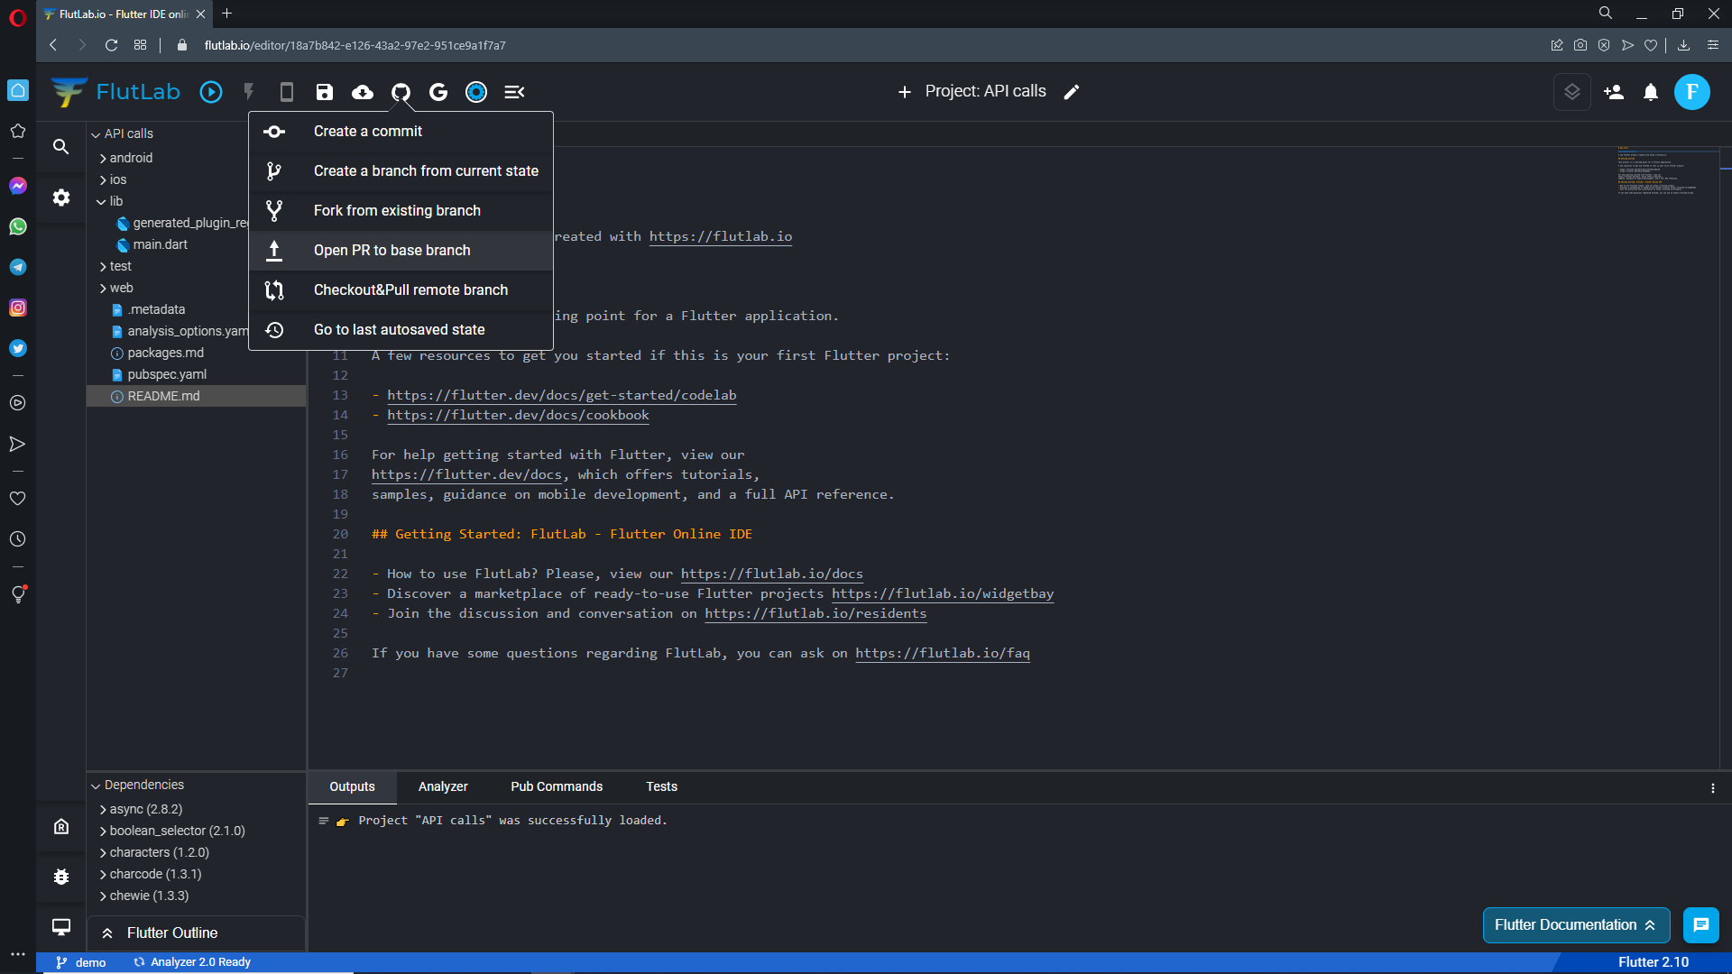Switch to the Outputs tab

click(x=352, y=787)
